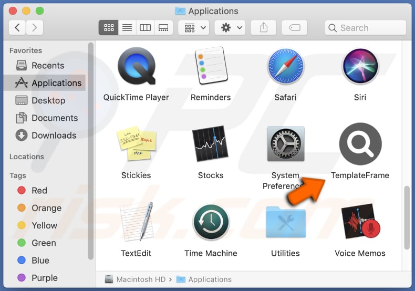
Task: Open the QuickTime Player app icon
Action: coord(136,66)
